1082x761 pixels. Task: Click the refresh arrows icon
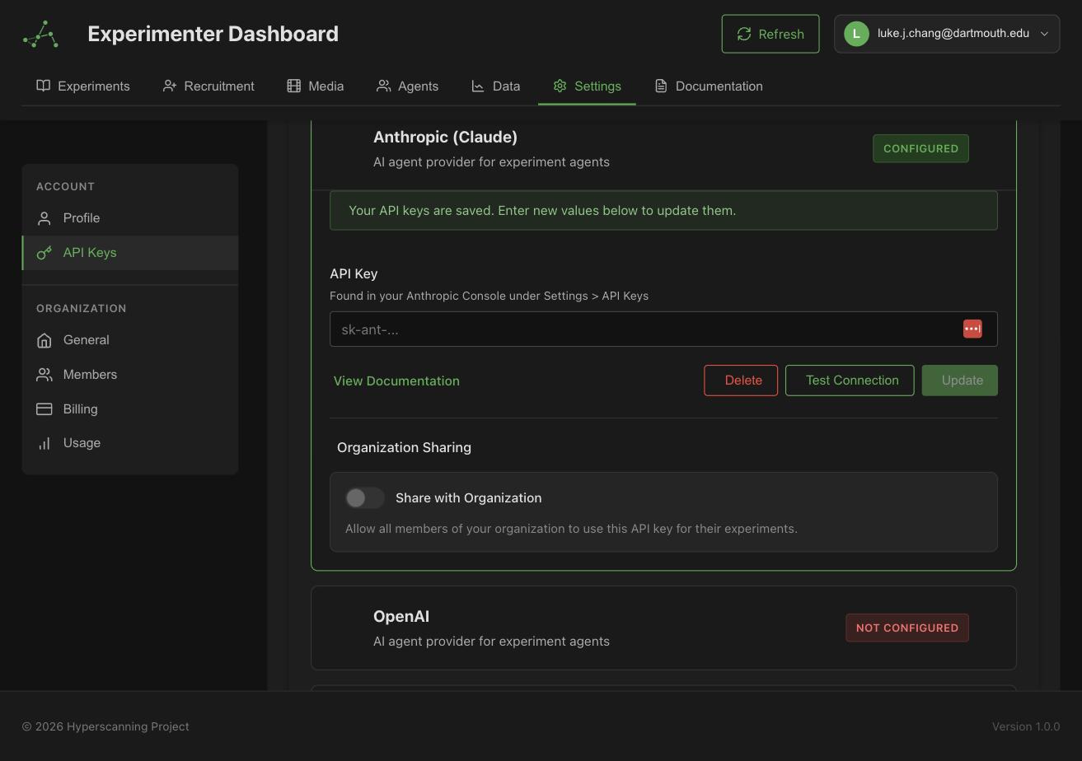pos(744,34)
